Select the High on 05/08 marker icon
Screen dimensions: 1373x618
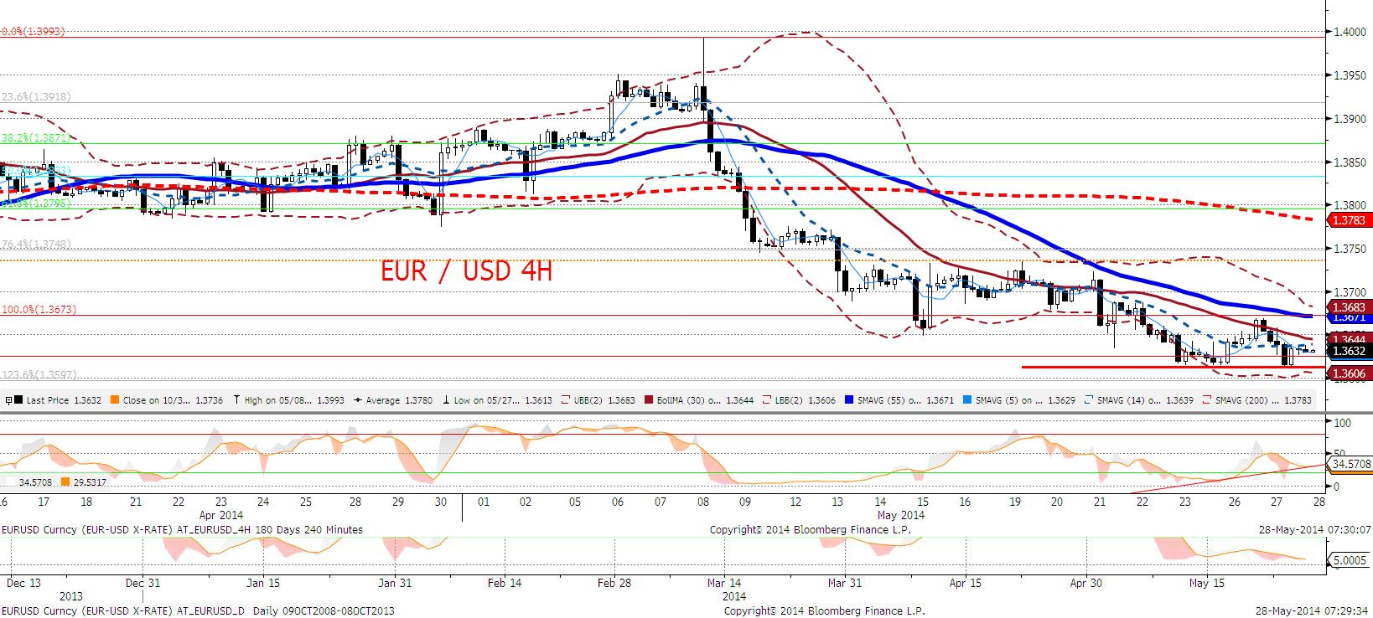[x=236, y=399]
